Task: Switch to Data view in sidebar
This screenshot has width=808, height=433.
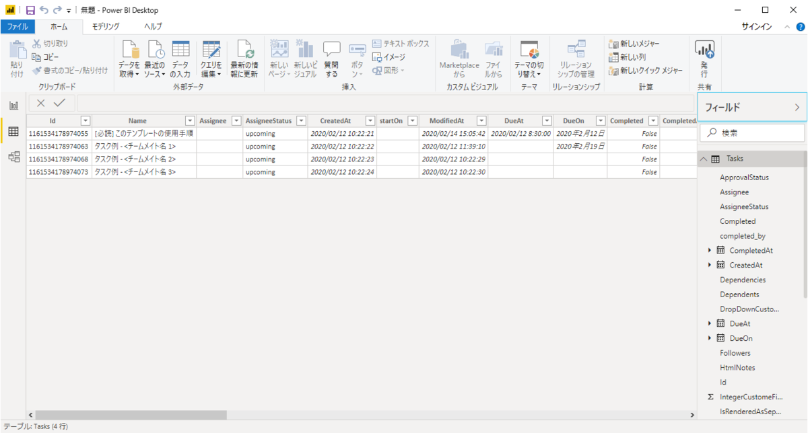Action: (13, 130)
